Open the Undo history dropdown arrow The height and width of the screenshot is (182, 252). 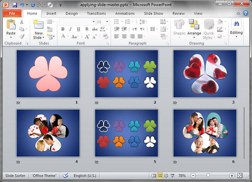(x=27, y=5)
